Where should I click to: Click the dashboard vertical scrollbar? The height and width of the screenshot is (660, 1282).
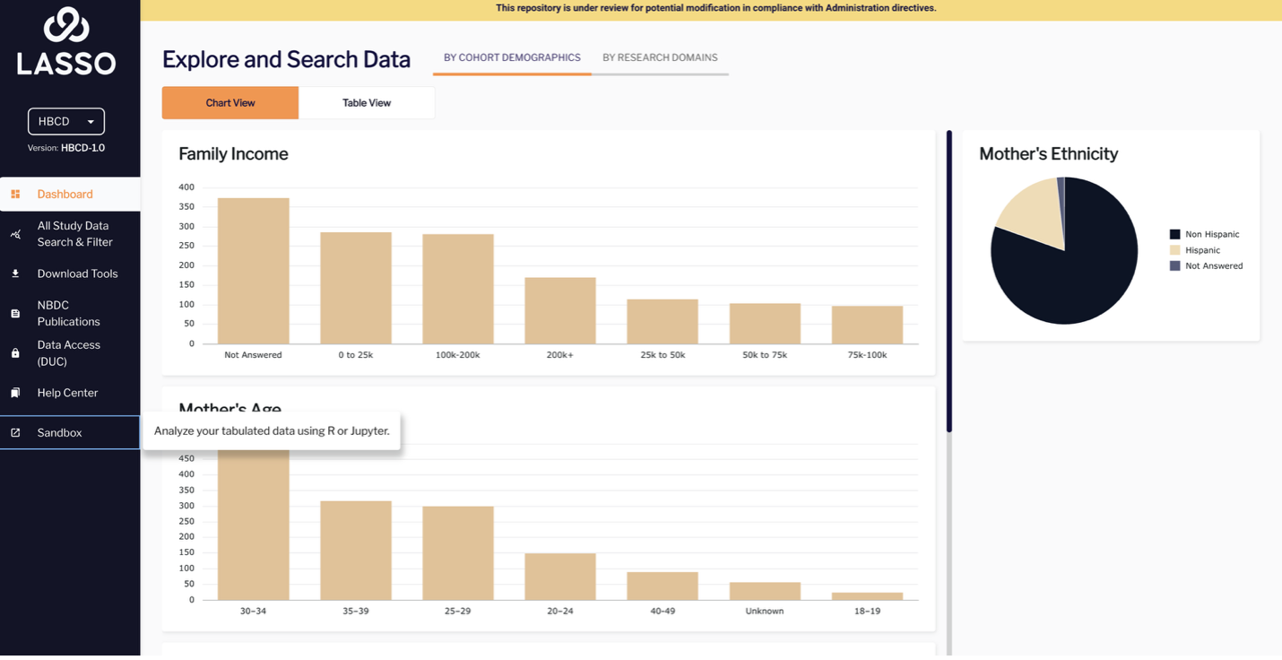click(x=949, y=282)
